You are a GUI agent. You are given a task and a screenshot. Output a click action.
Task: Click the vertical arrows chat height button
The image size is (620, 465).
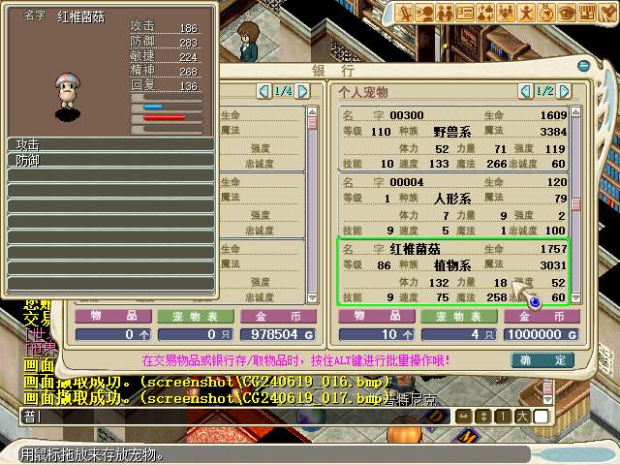(483, 417)
